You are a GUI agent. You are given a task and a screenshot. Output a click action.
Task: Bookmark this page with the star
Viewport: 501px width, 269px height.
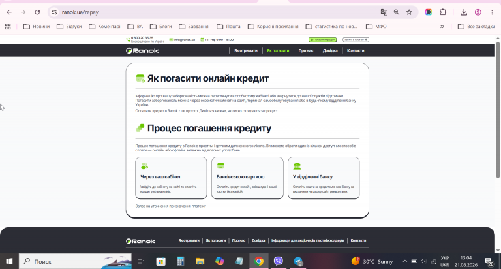click(409, 12)
